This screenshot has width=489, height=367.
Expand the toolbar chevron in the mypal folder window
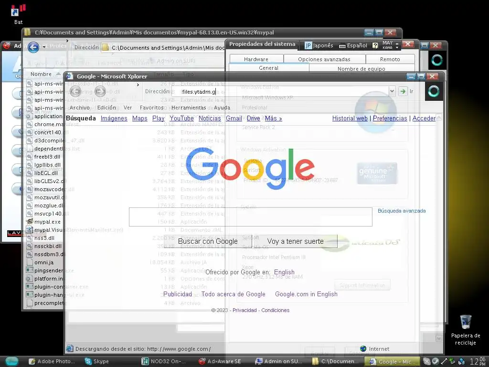click(67, 41)
